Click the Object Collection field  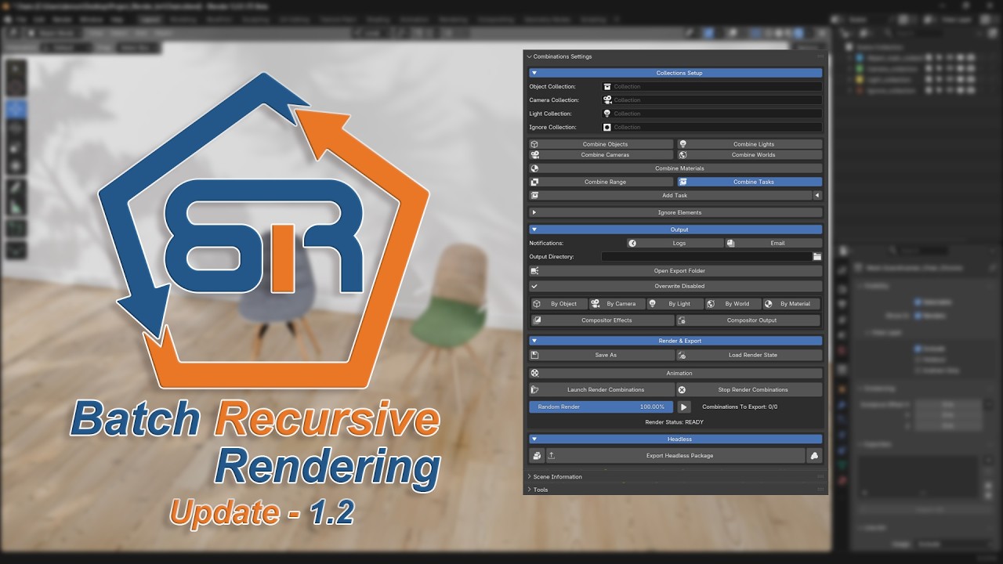[712, 87]
